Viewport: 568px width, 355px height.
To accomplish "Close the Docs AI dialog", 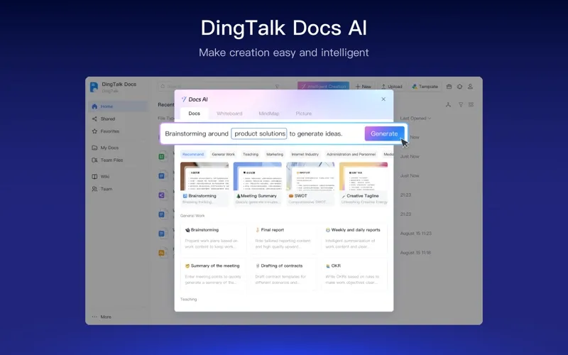I will pos(383,99).
